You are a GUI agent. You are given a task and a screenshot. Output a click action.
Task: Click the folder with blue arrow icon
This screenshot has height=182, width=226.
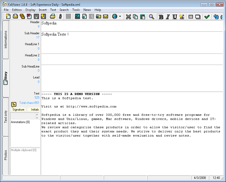pos(99,16)
